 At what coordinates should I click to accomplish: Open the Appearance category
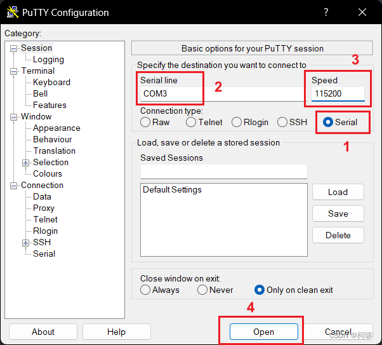click(56, 128)
